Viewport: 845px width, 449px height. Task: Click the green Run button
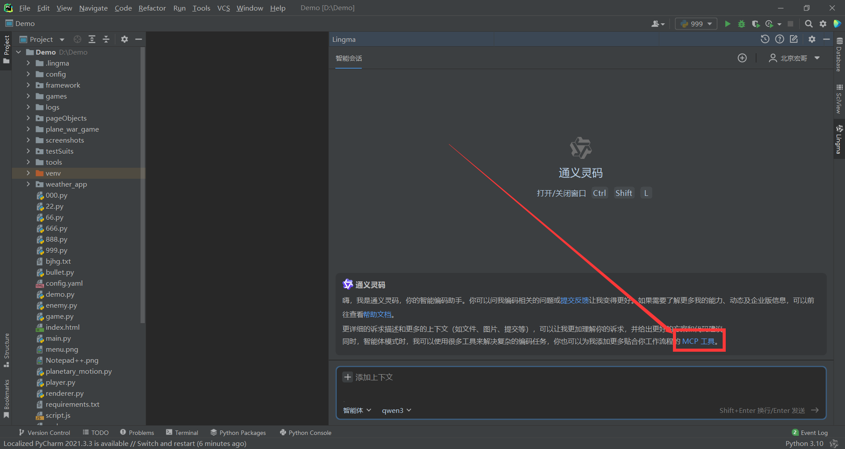pyautogui.click(x=727, y=24)
